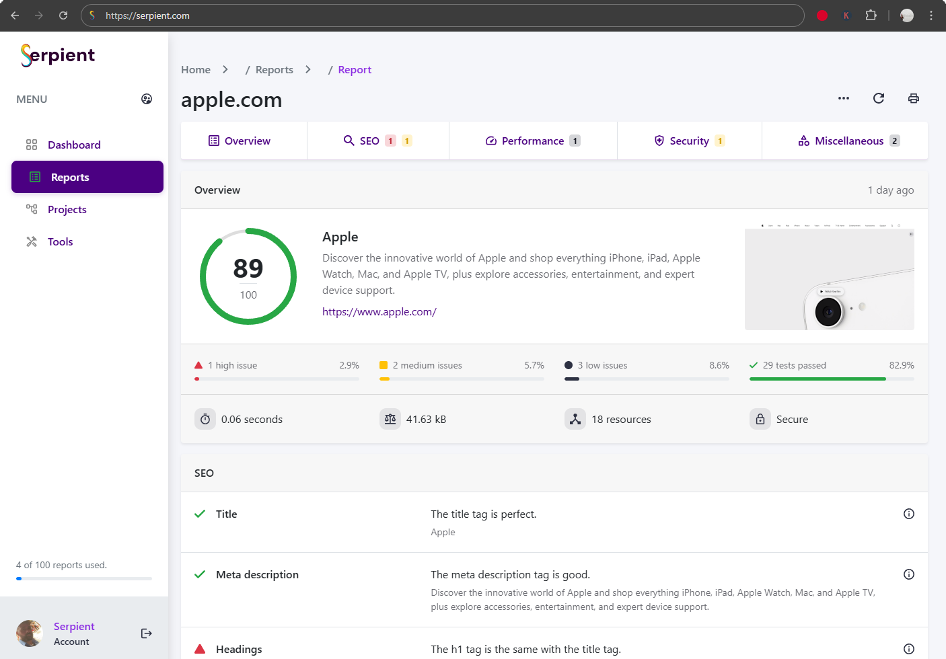Click '18 resources' text
946x659 pixels.
[622, 419]
